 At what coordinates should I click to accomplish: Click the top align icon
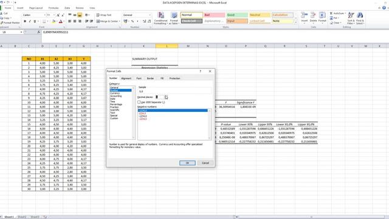click(x=70, y=15)
